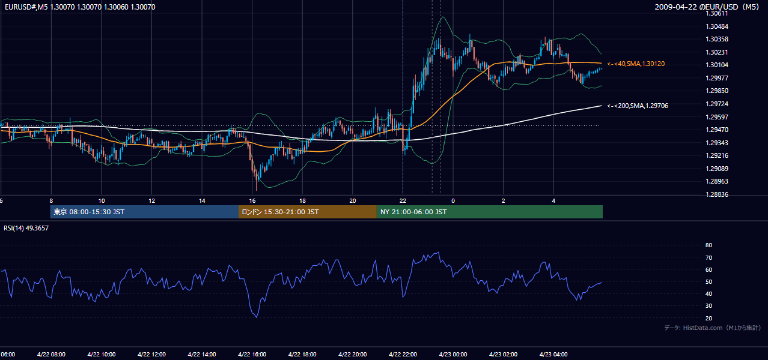Viewport: 768px width, 360px height.
Task: Click the 2009-04-22 EUR/USD (M5) chart heading
Action: 708,7
